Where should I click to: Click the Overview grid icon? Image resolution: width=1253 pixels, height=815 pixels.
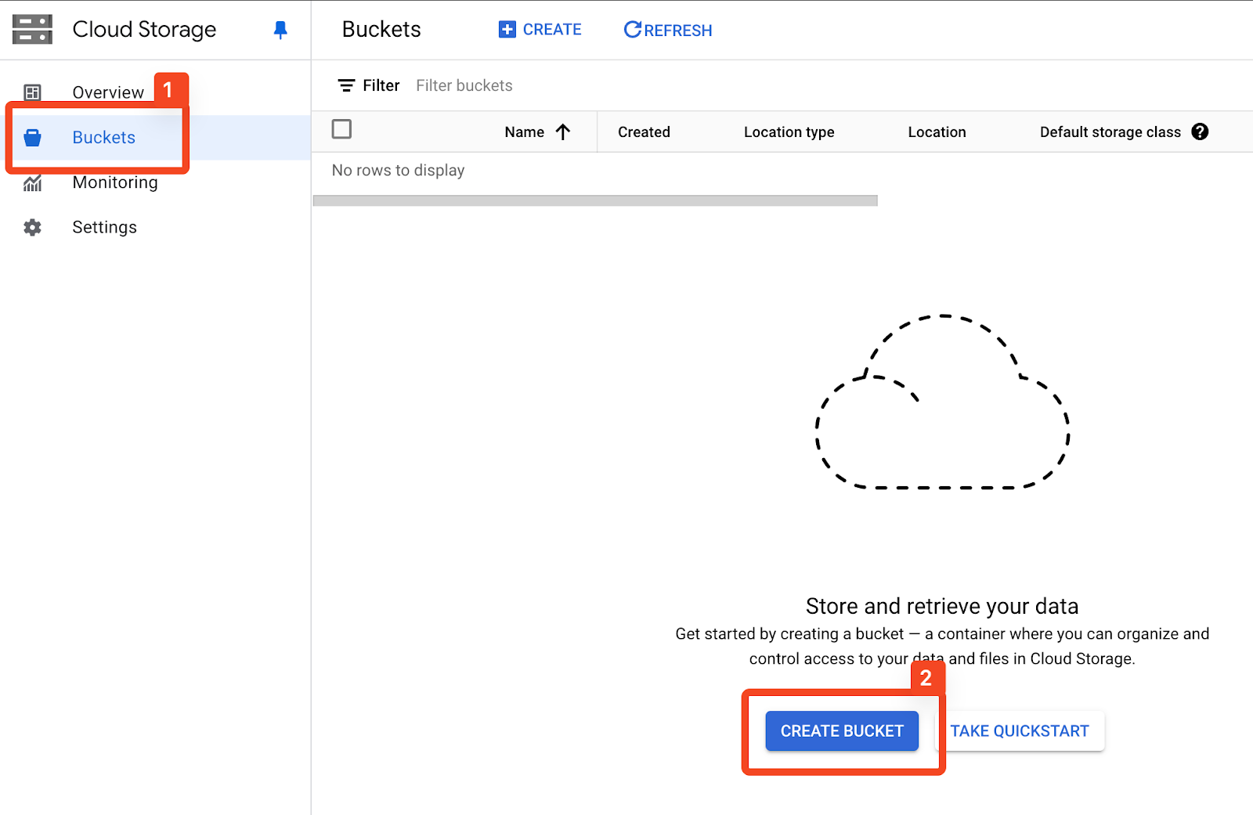tap(32, 92)
